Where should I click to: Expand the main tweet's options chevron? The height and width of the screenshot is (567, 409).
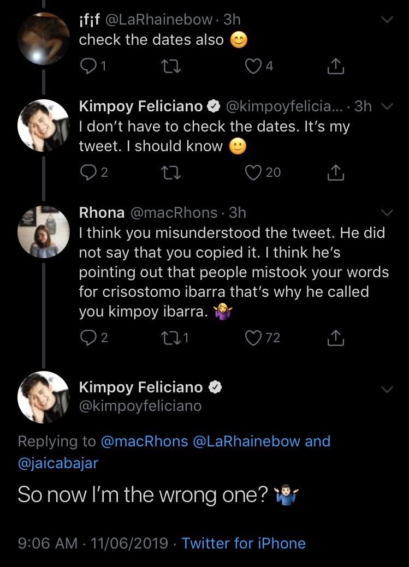coord(387,390)
